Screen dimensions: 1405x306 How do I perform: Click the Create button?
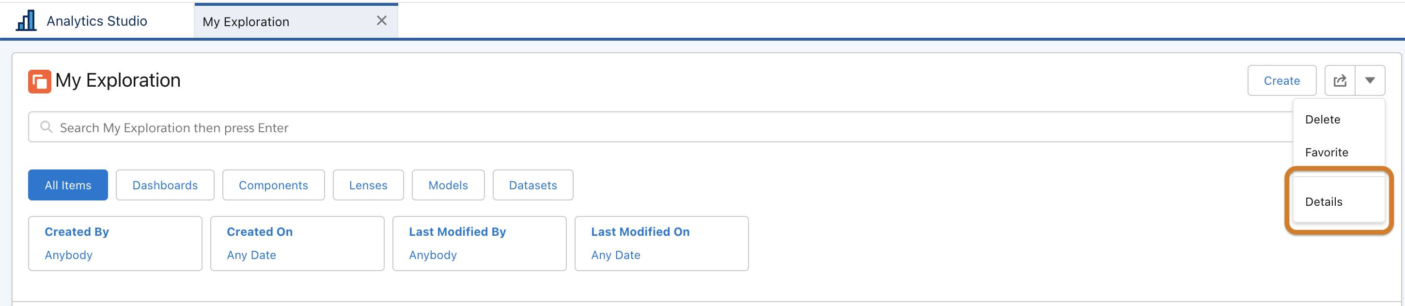point(1282,81)
